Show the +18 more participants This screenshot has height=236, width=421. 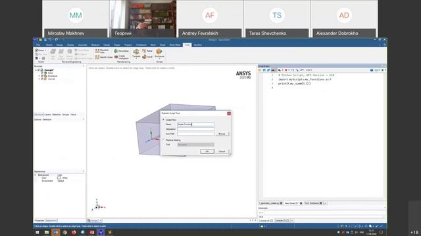pyautogui.click(x=414, y=232)
